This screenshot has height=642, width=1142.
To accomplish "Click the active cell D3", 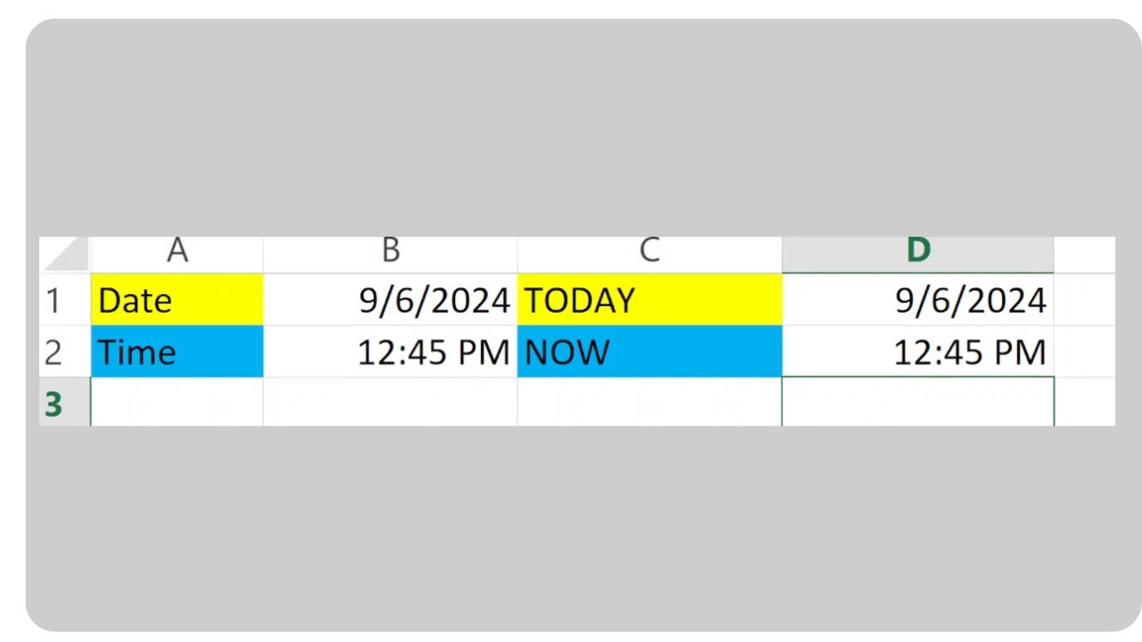I will point(917,403).
